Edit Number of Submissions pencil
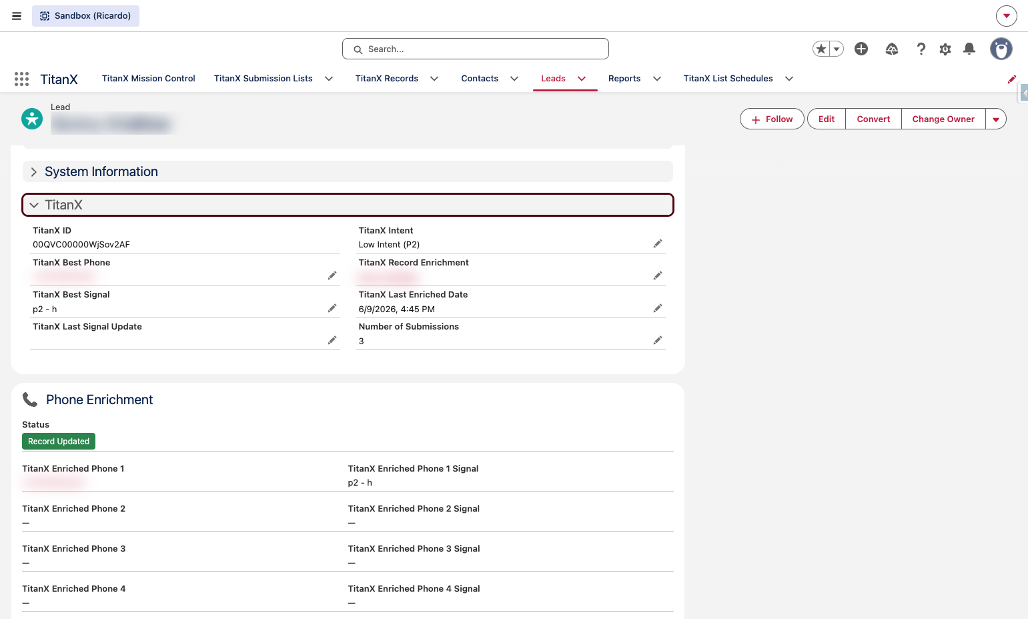The image size is (1028, 619). [658, 340]
